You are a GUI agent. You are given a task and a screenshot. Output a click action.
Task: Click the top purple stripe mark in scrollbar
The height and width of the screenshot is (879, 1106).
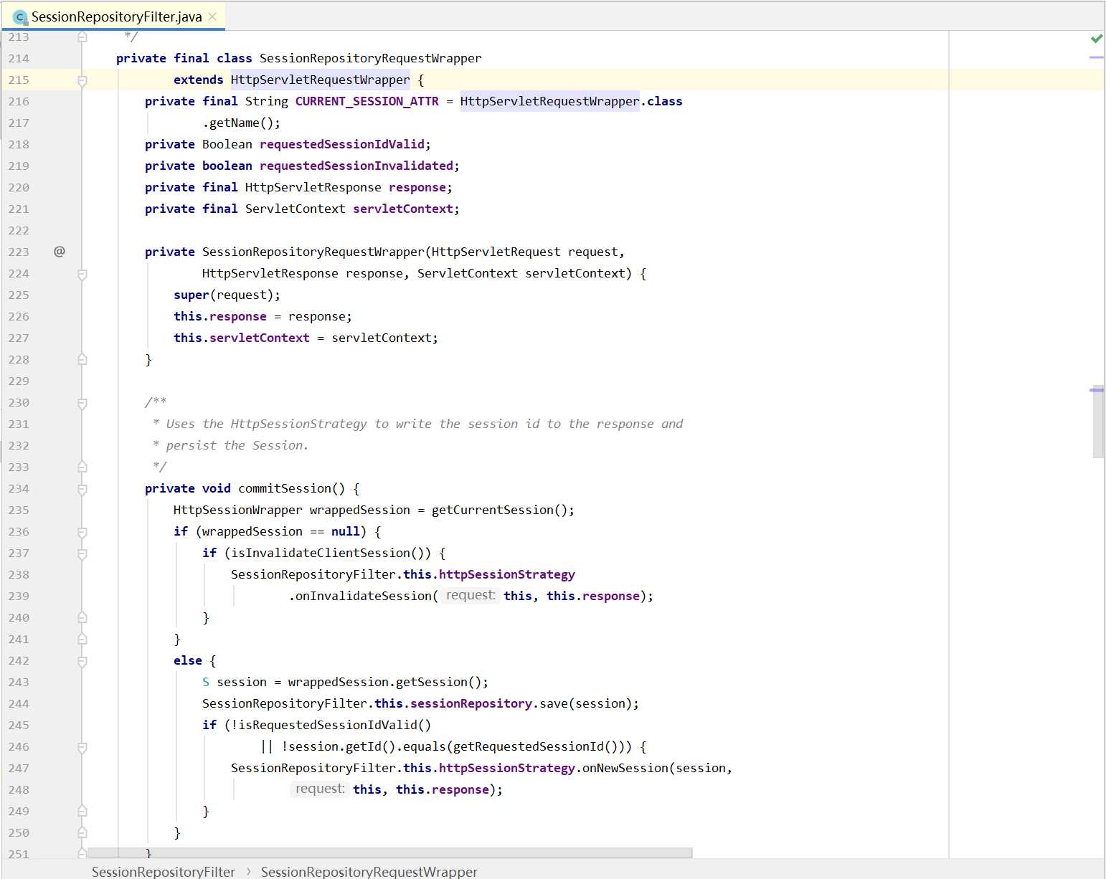coord(1096,57)
